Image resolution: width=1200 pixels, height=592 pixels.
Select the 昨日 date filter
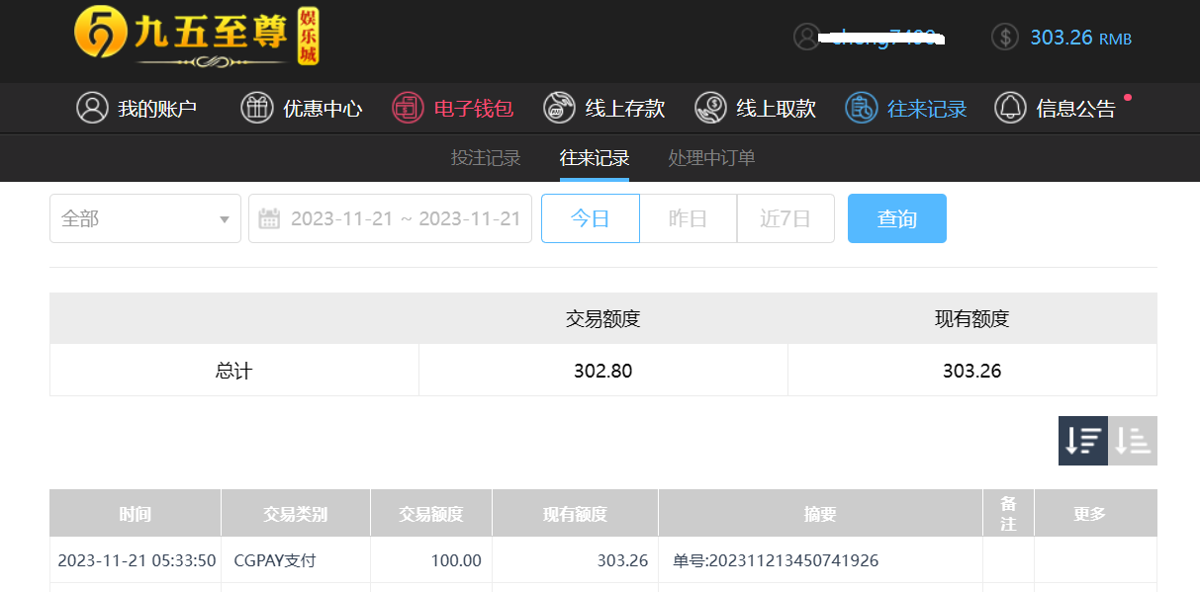click(x=689, y=218)
